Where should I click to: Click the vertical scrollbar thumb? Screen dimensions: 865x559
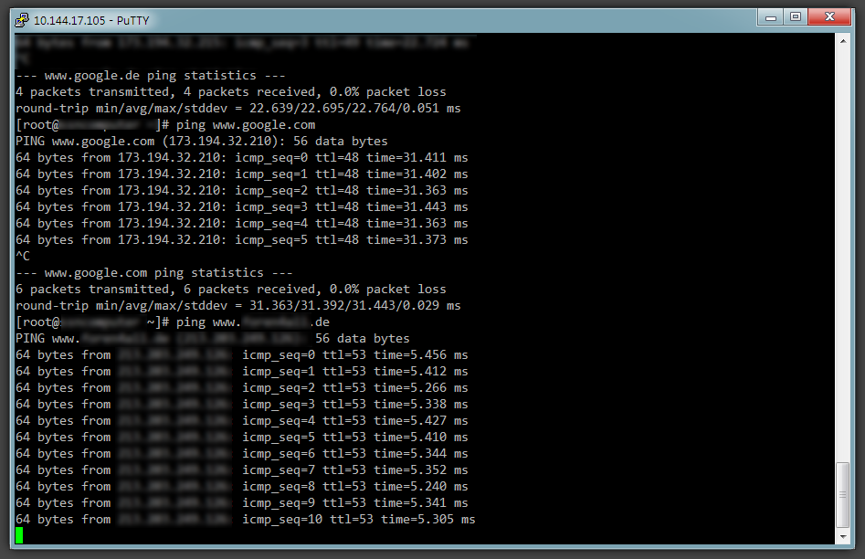[843, 495]
